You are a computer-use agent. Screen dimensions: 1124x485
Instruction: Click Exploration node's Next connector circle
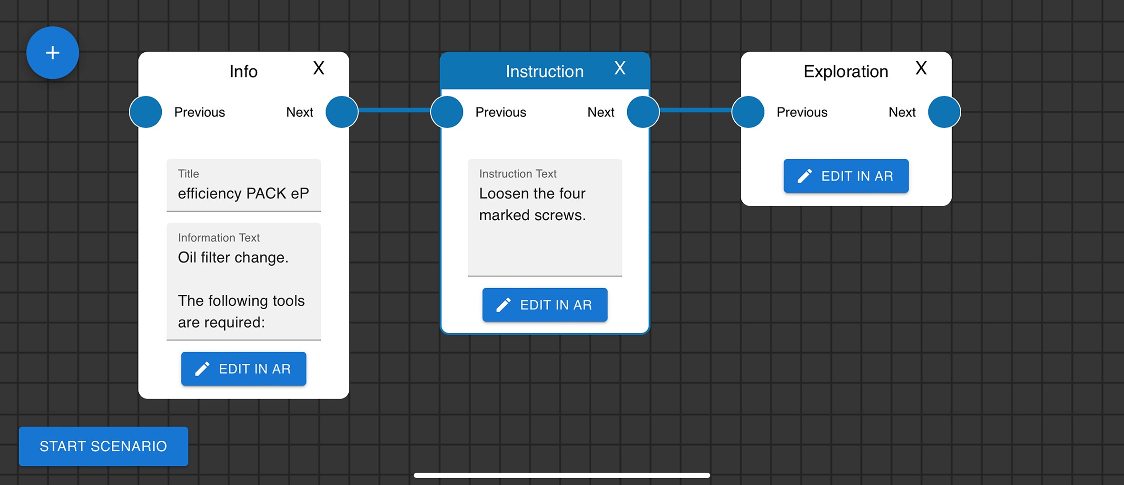pos(944,112)
